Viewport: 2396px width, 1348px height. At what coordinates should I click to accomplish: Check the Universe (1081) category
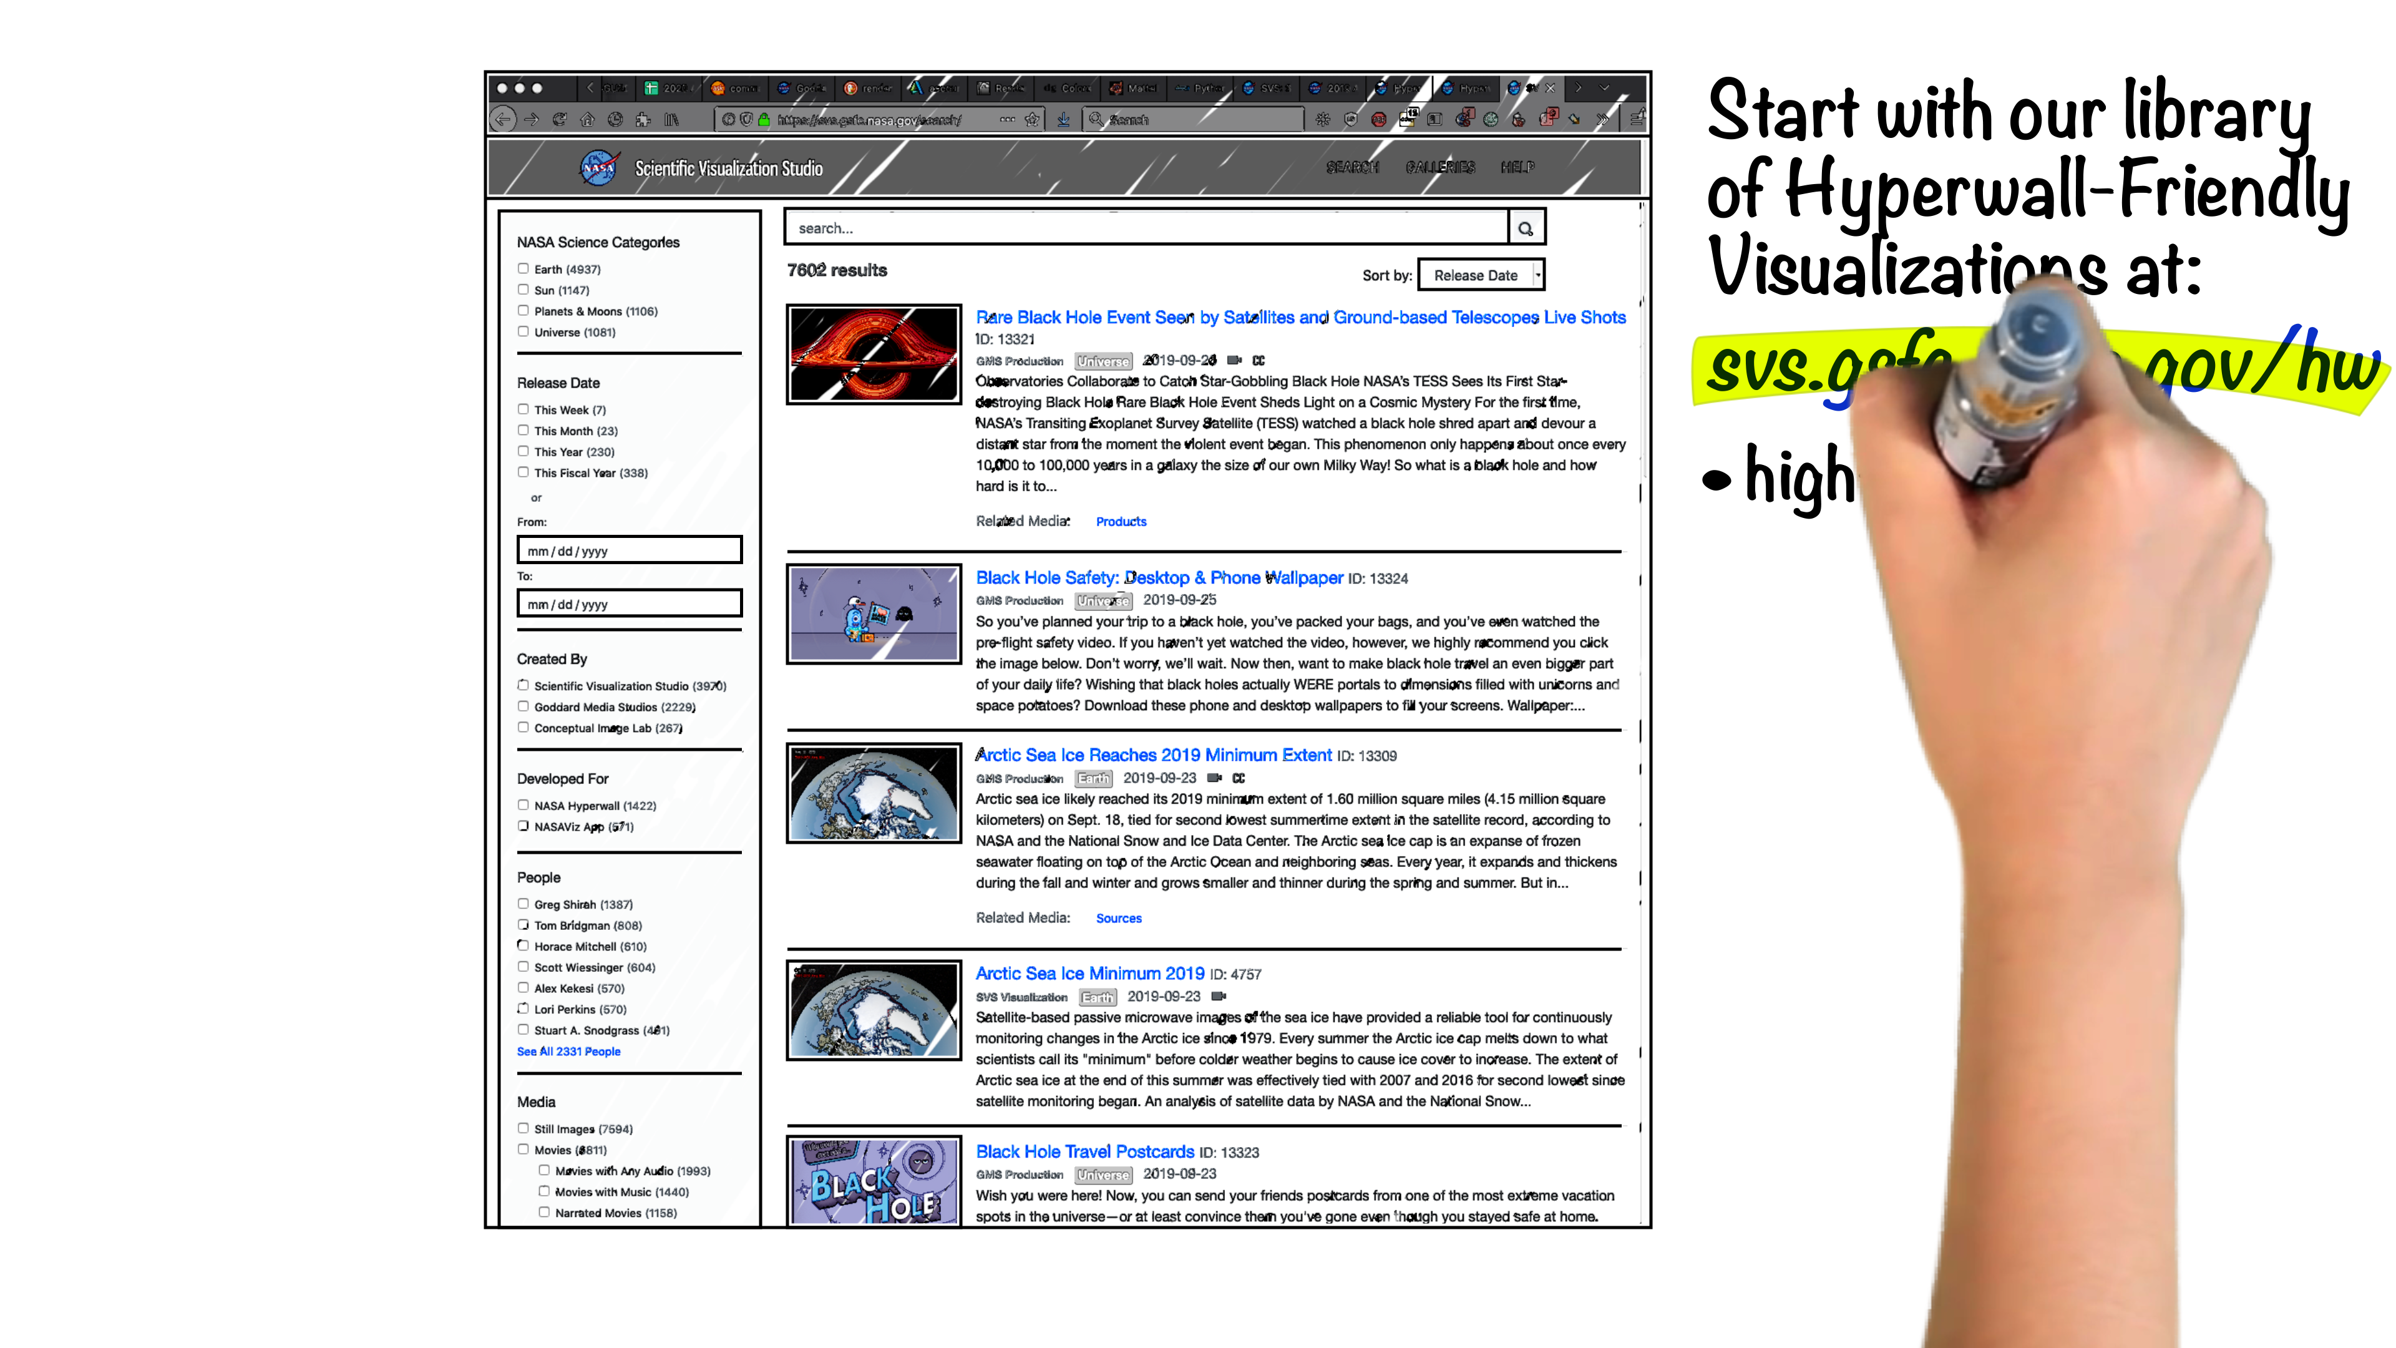coord(523,331)
